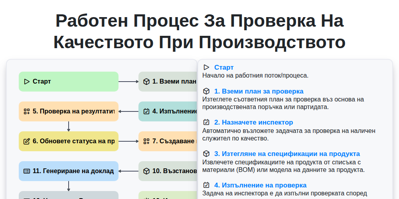This screenshot has height=199, width=399.
Task: Click the grid-plus icon in node 5
Action: click(x=27, y=111)
